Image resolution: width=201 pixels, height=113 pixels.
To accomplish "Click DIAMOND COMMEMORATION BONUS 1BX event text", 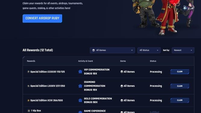I will coord(95,86).
